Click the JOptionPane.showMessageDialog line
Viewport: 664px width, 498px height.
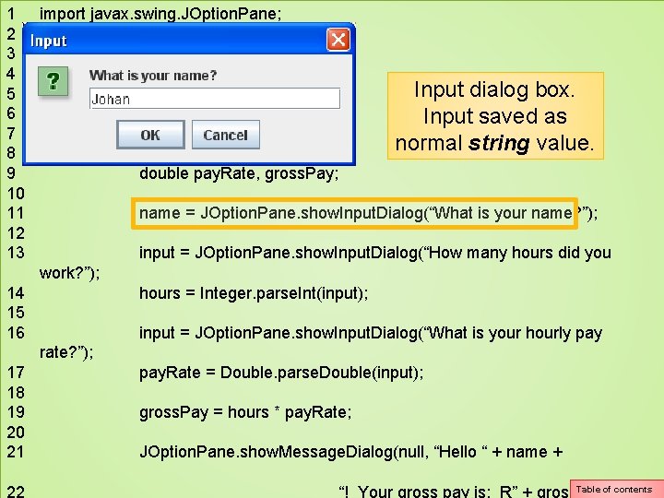click(351, 452)
